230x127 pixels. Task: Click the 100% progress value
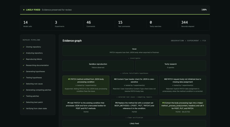click(x=204, y=10)
